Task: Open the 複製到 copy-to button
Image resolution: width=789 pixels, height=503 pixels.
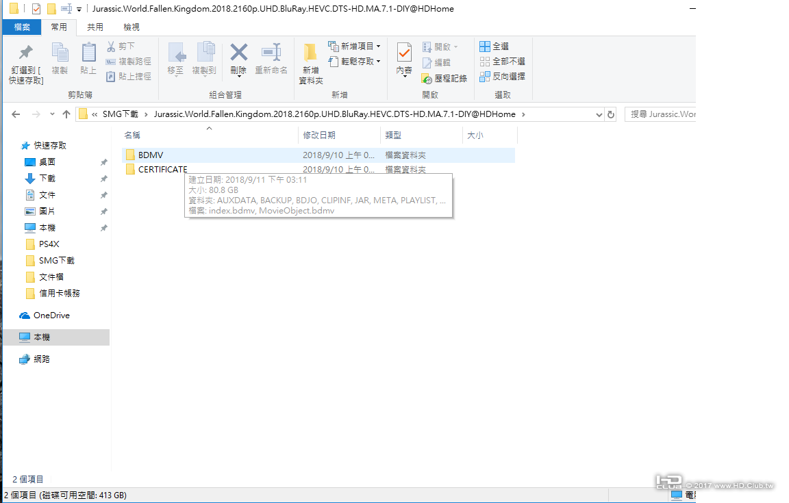Action: click(x=204, y=60)
